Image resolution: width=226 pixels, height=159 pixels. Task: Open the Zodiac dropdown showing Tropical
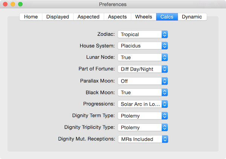point(143,34)
